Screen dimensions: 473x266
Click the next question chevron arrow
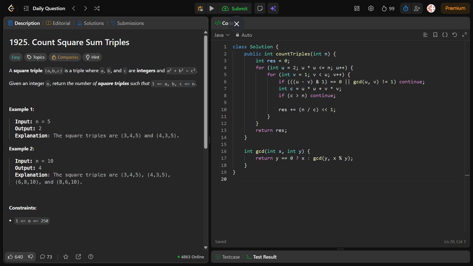coord(84,8)
